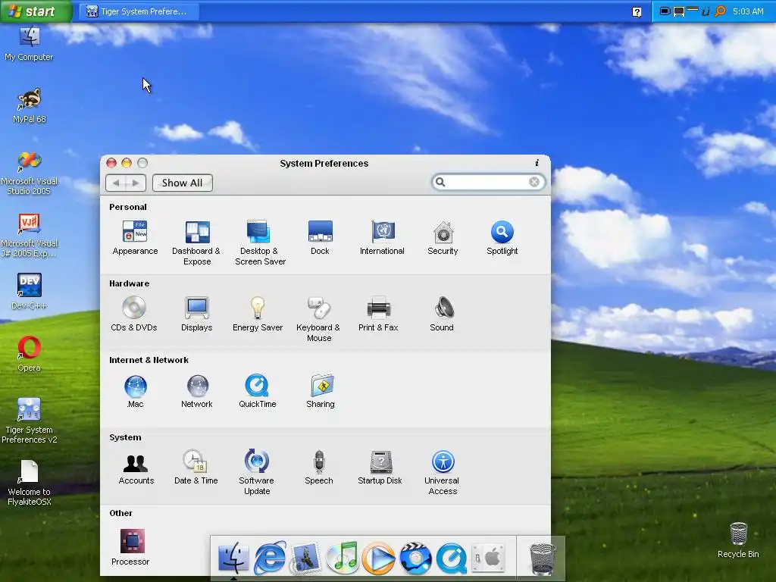Open QuickTime preferences
This screenshot has width=776, height=582.
258,391
